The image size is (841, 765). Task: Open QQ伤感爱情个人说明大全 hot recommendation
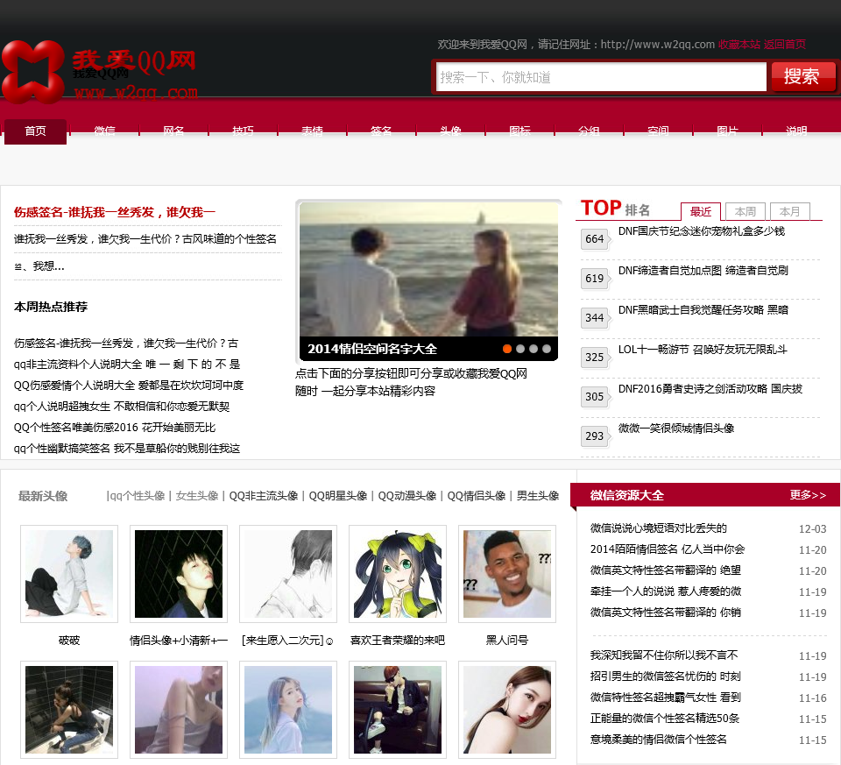pos(129,386)
